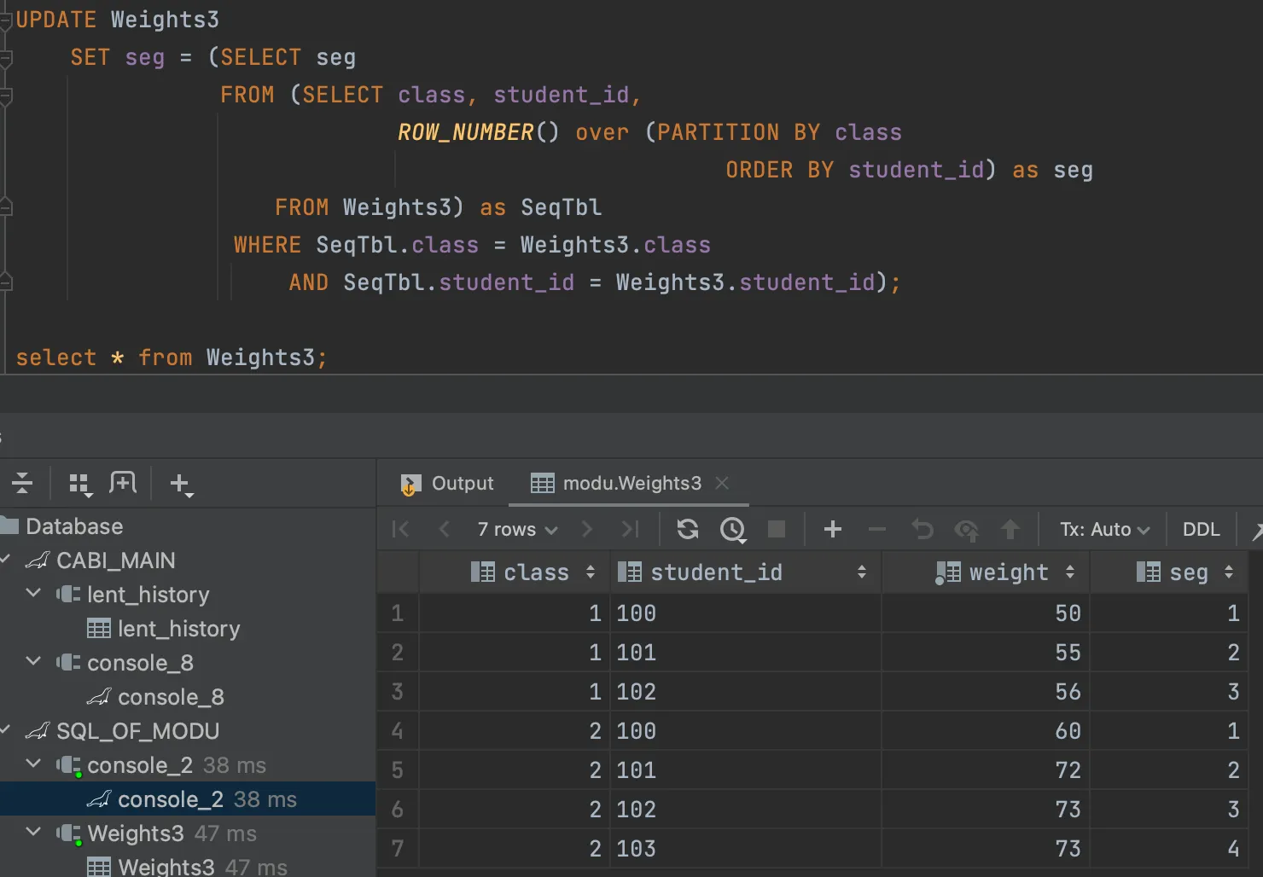Go to the first page of results

click(400, 530)
